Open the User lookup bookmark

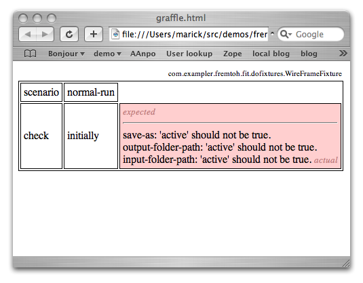pos(189,54)
